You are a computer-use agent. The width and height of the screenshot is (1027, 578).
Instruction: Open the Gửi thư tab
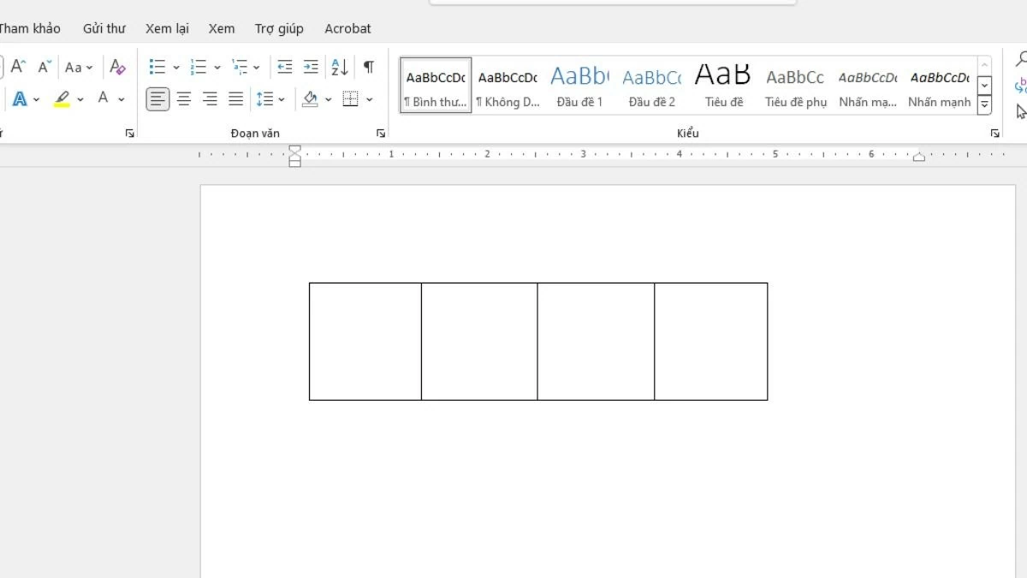coord(104,28)
